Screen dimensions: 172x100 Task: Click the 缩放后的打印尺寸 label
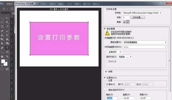pos(117,90)
